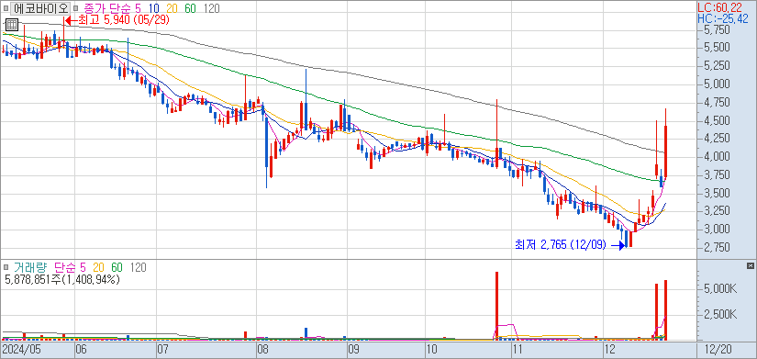Select the green 60-day price MA label
757x359 pixels.
pyautogui.click(x=191, y=8)
